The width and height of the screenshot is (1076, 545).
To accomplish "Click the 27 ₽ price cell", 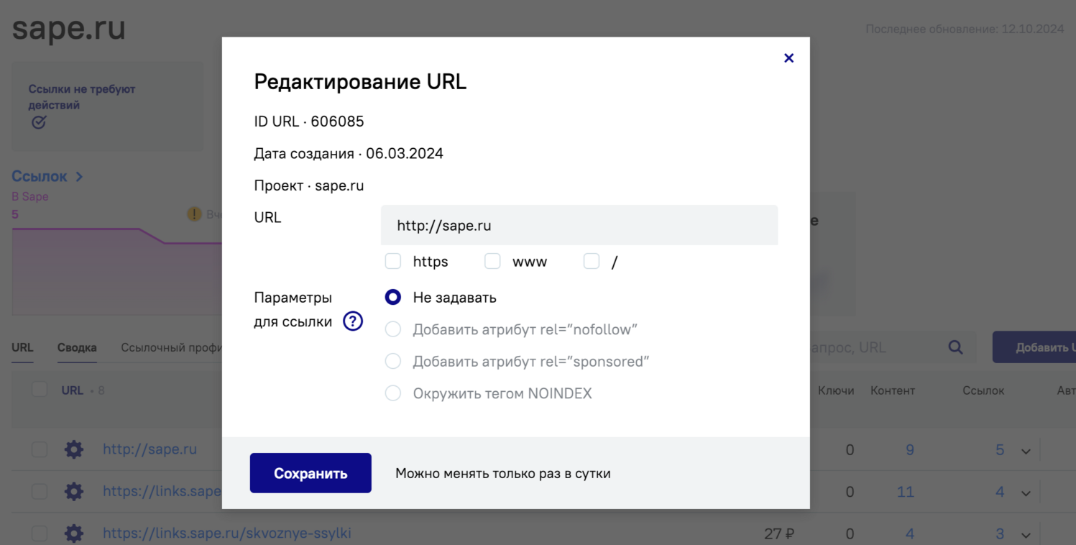I will pos(779,533).
